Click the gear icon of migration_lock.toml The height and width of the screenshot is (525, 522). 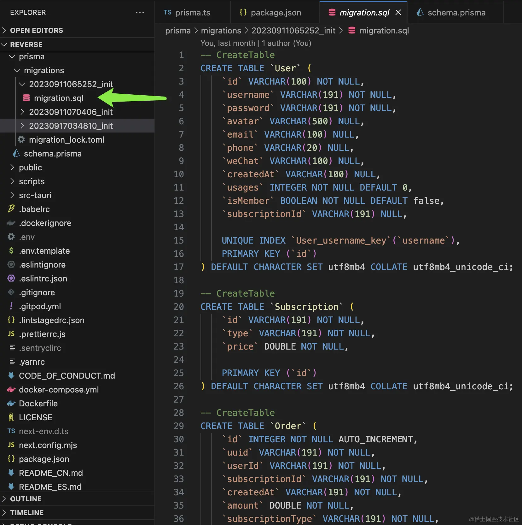pyautogui.click(x=21, y=139)
